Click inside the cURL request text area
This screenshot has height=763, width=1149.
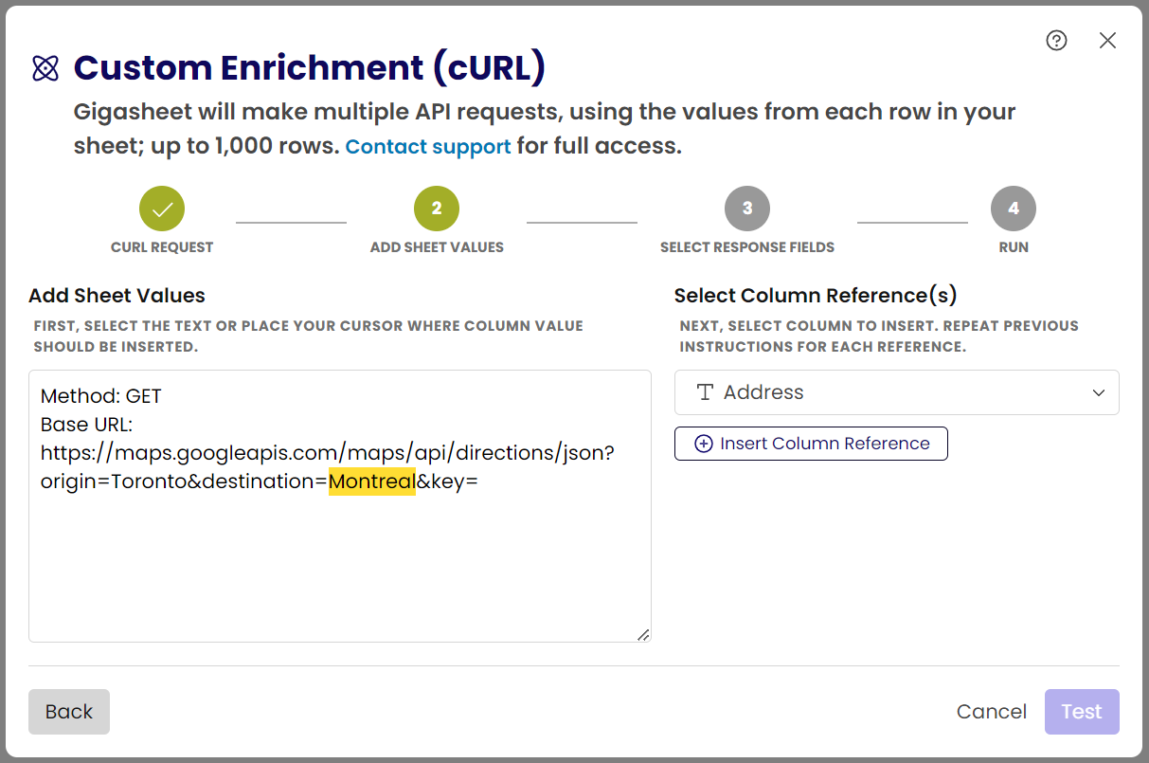[x=339, y=569]
